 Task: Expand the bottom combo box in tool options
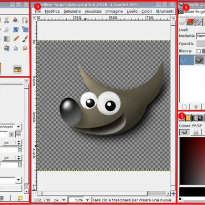pos(18,180)
